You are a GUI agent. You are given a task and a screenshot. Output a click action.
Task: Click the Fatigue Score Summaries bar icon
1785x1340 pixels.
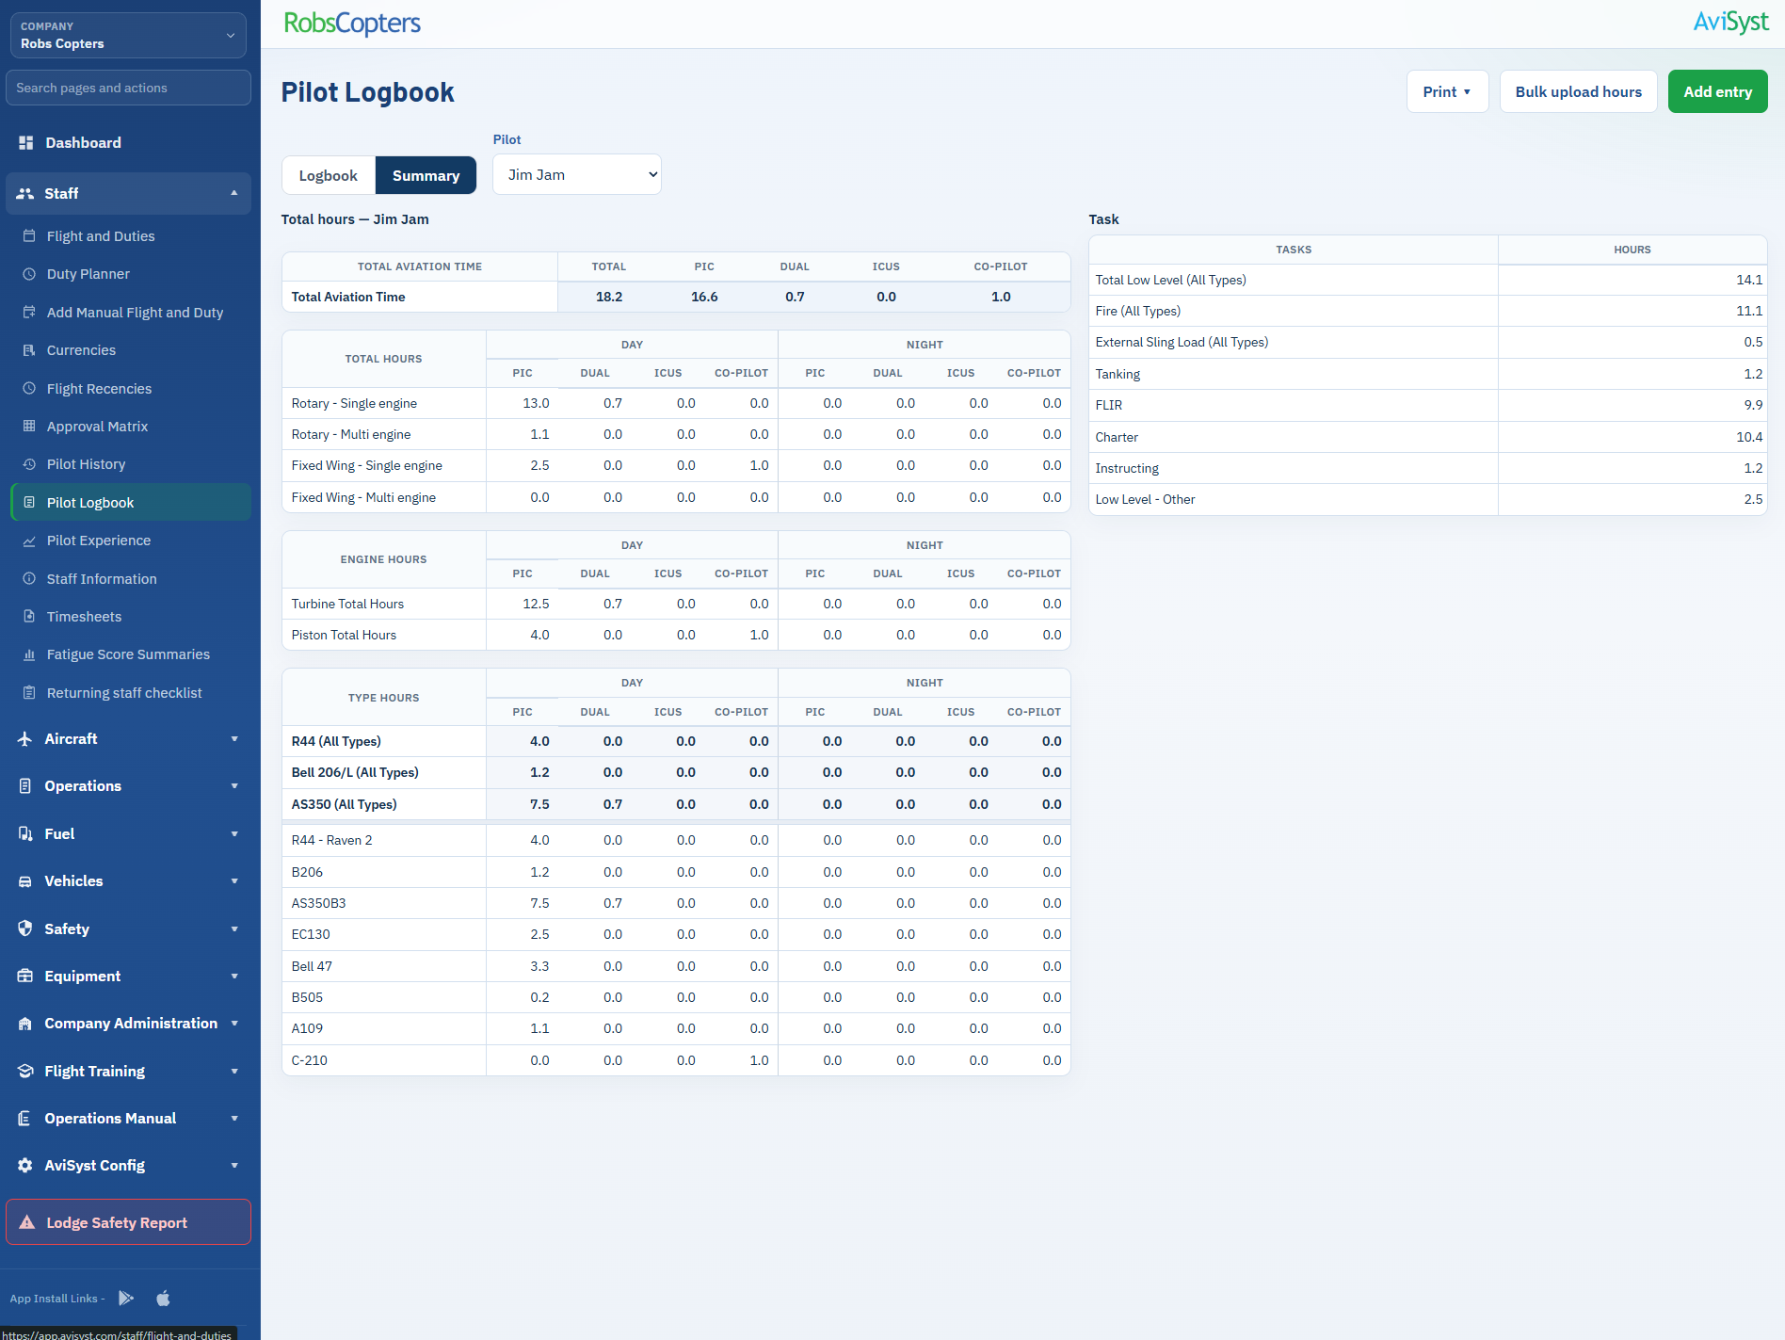click(x=29, y=654)
